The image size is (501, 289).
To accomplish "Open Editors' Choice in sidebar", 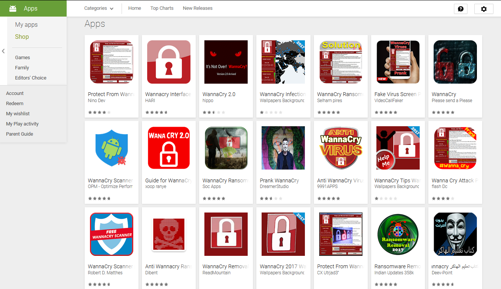I will 31,78.
